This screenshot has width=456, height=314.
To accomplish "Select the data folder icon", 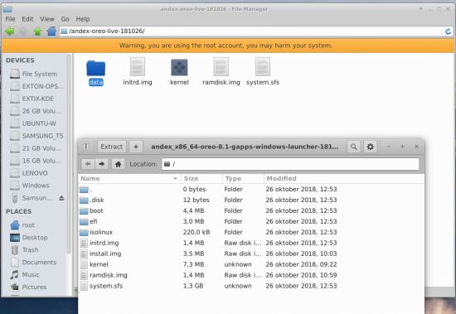I will tap(95, 69).
